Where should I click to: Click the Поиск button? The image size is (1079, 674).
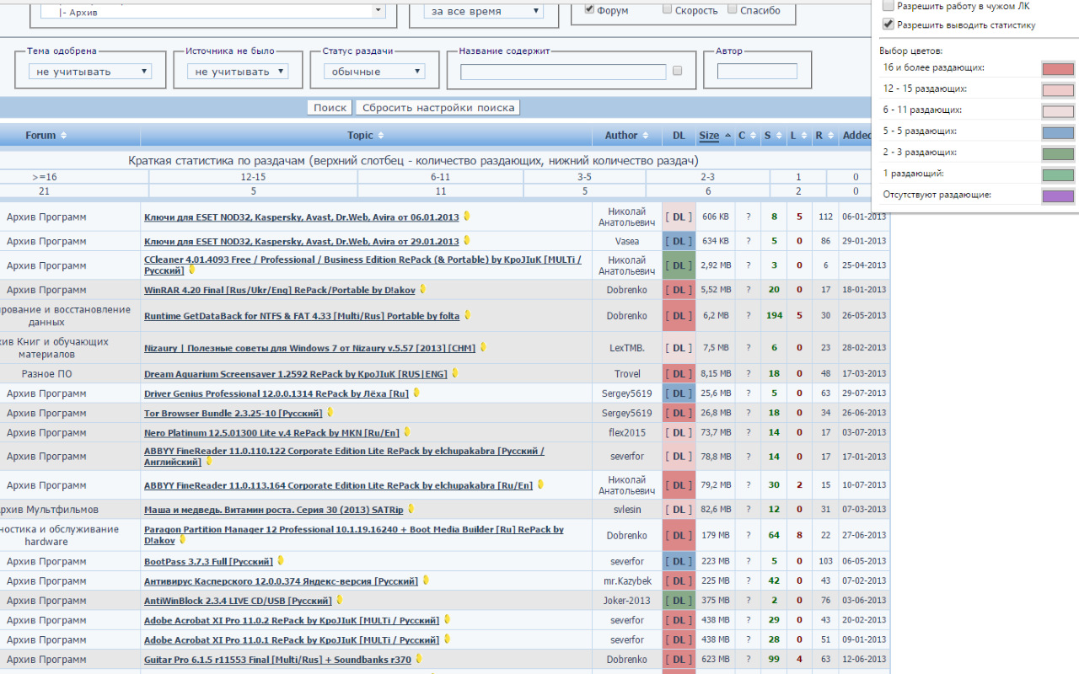click(x=330, y=108)
